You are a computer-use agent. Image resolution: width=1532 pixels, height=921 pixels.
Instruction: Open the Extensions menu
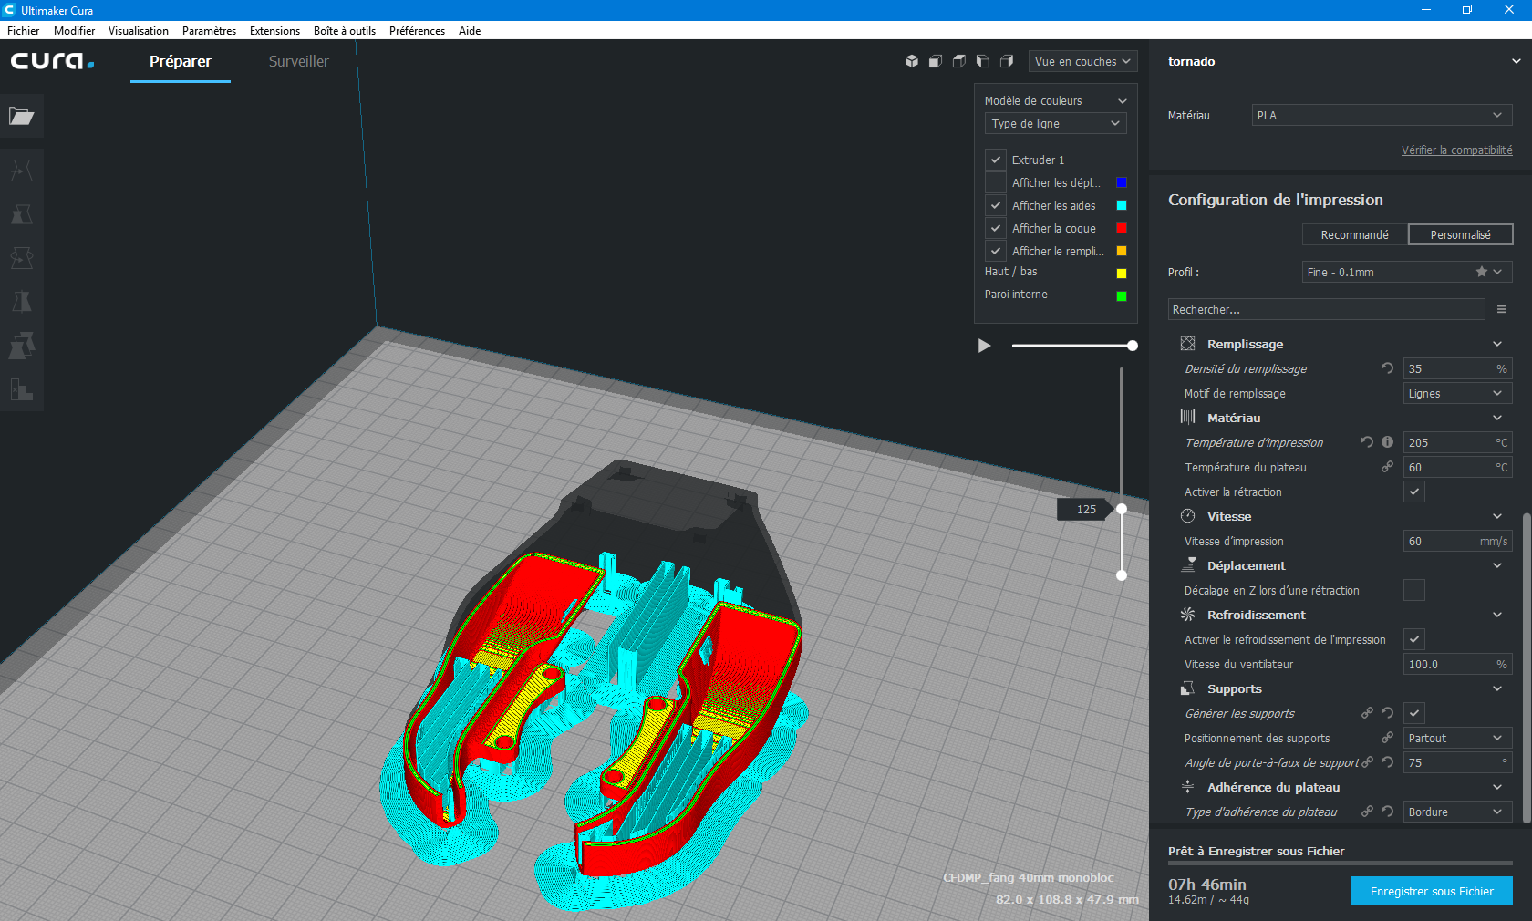pyautogui.click(x=274, y=30)
